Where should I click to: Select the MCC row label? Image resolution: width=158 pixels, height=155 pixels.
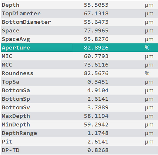point(7,65)
